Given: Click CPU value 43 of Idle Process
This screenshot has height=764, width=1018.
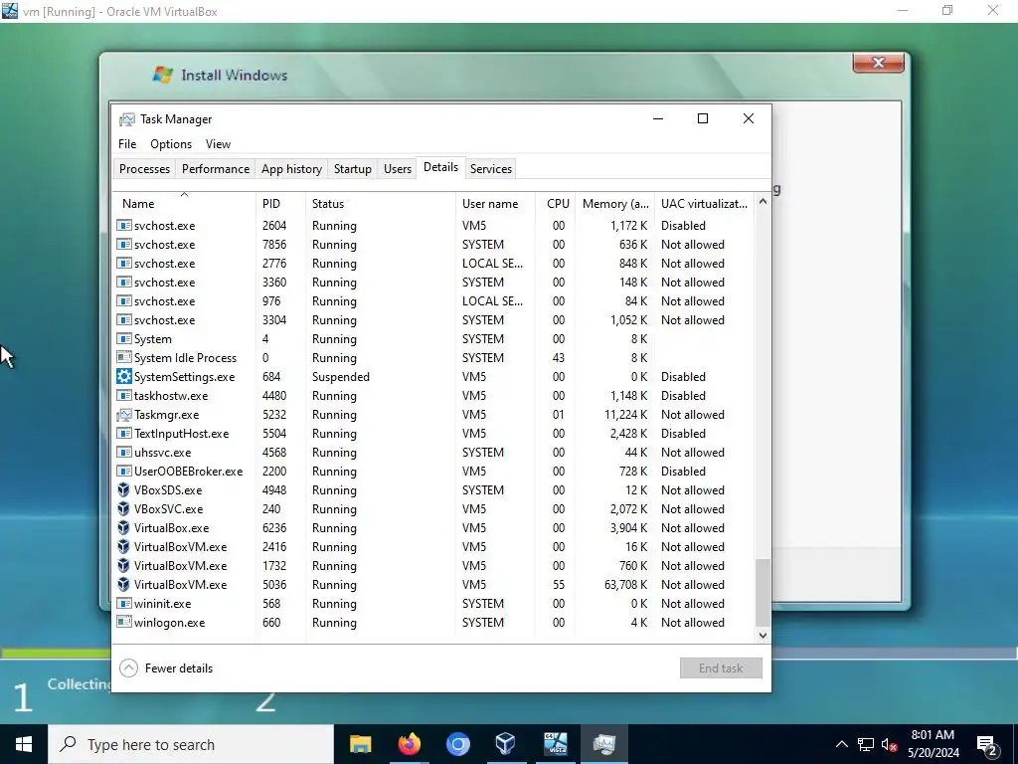Looking at the screenshot, I should [x=559, y=358].
